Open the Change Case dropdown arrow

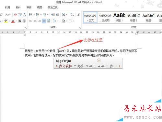click(x=10, y=15)
